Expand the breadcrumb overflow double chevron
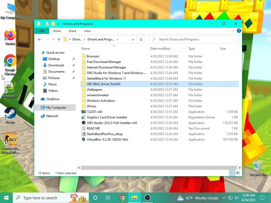 70,39
